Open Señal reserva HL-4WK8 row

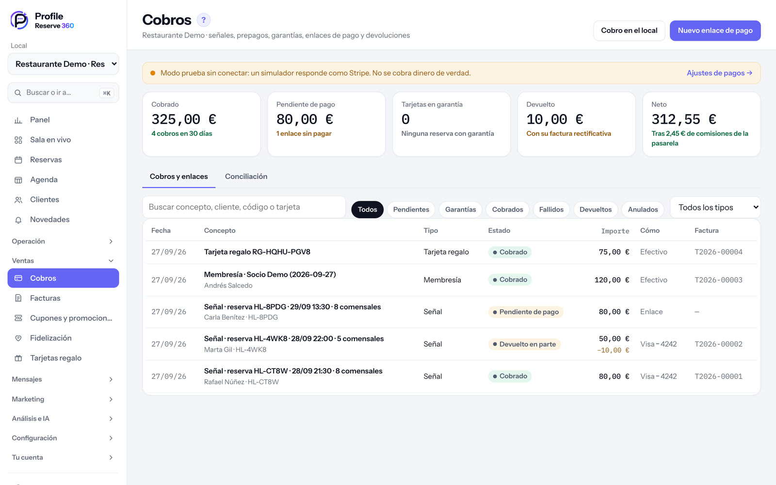451,344
